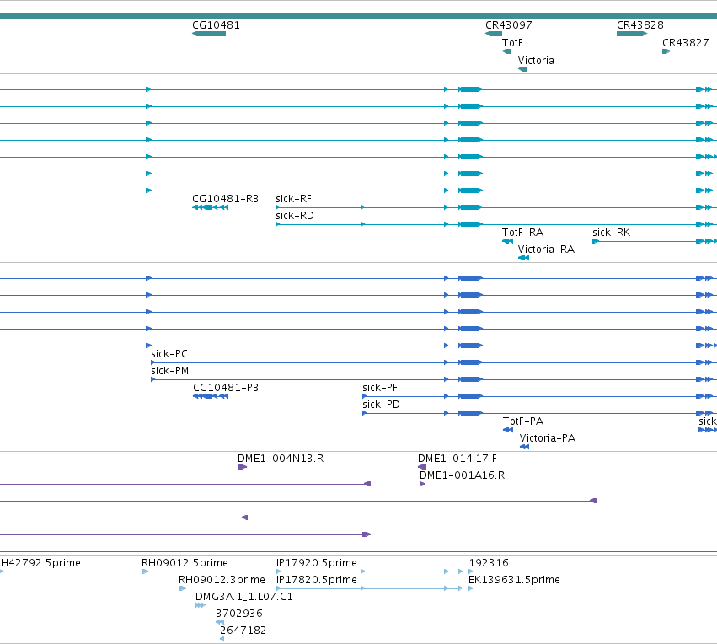This screenshot has width=717, height=644.
Task: Select the CG10481-RB transcript label
Action: [226, 199]
